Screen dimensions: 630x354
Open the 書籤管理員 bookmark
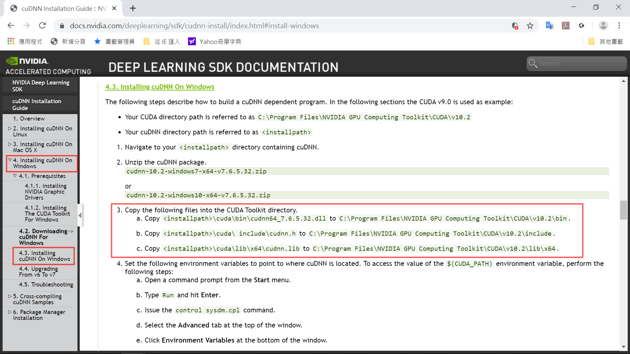pos(115,41)
